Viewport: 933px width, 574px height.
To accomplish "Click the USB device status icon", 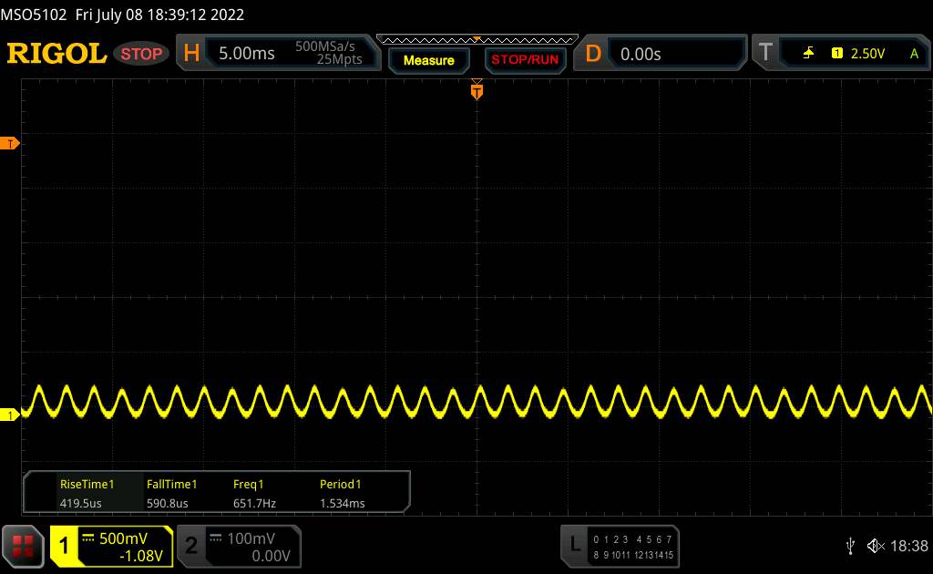I will 850,545.
